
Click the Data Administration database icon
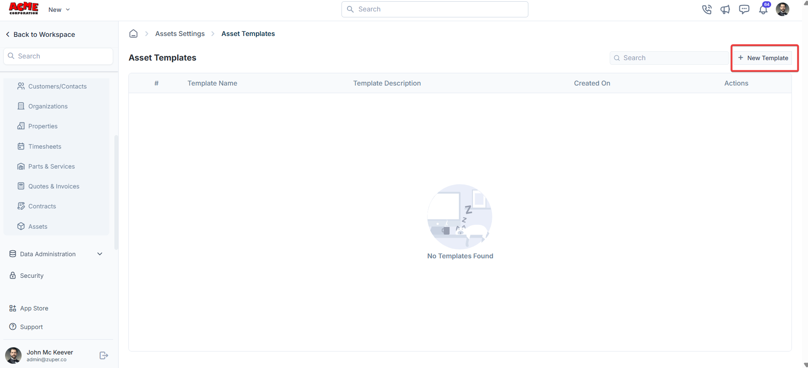13,254
